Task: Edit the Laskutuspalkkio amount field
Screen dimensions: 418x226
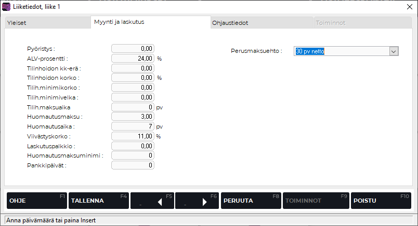Action: point(133,146)
